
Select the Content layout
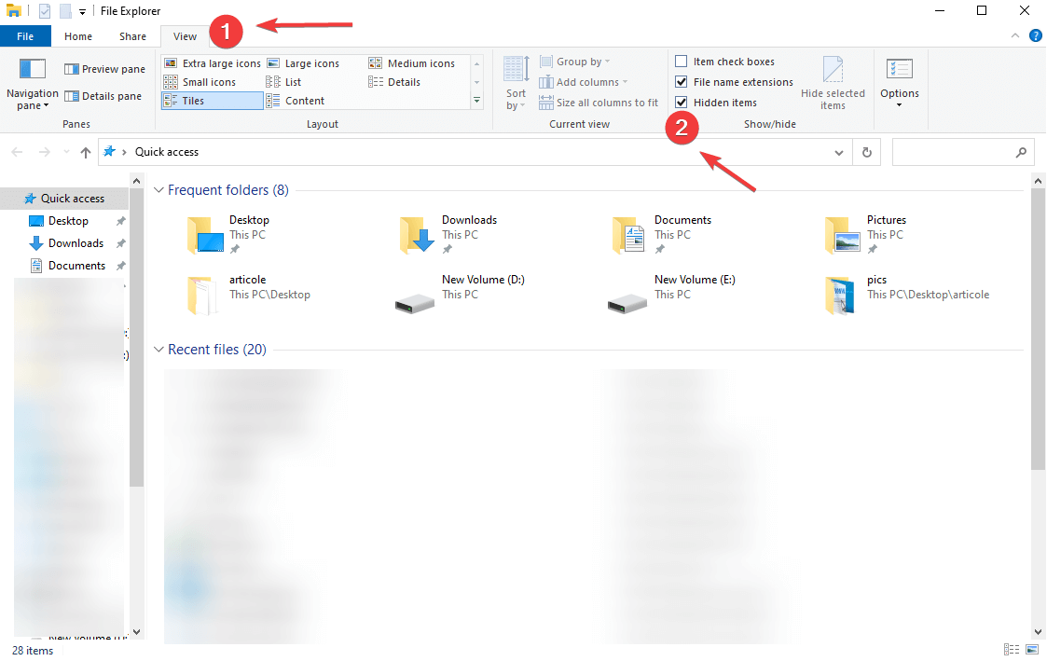tap(296, 101)
